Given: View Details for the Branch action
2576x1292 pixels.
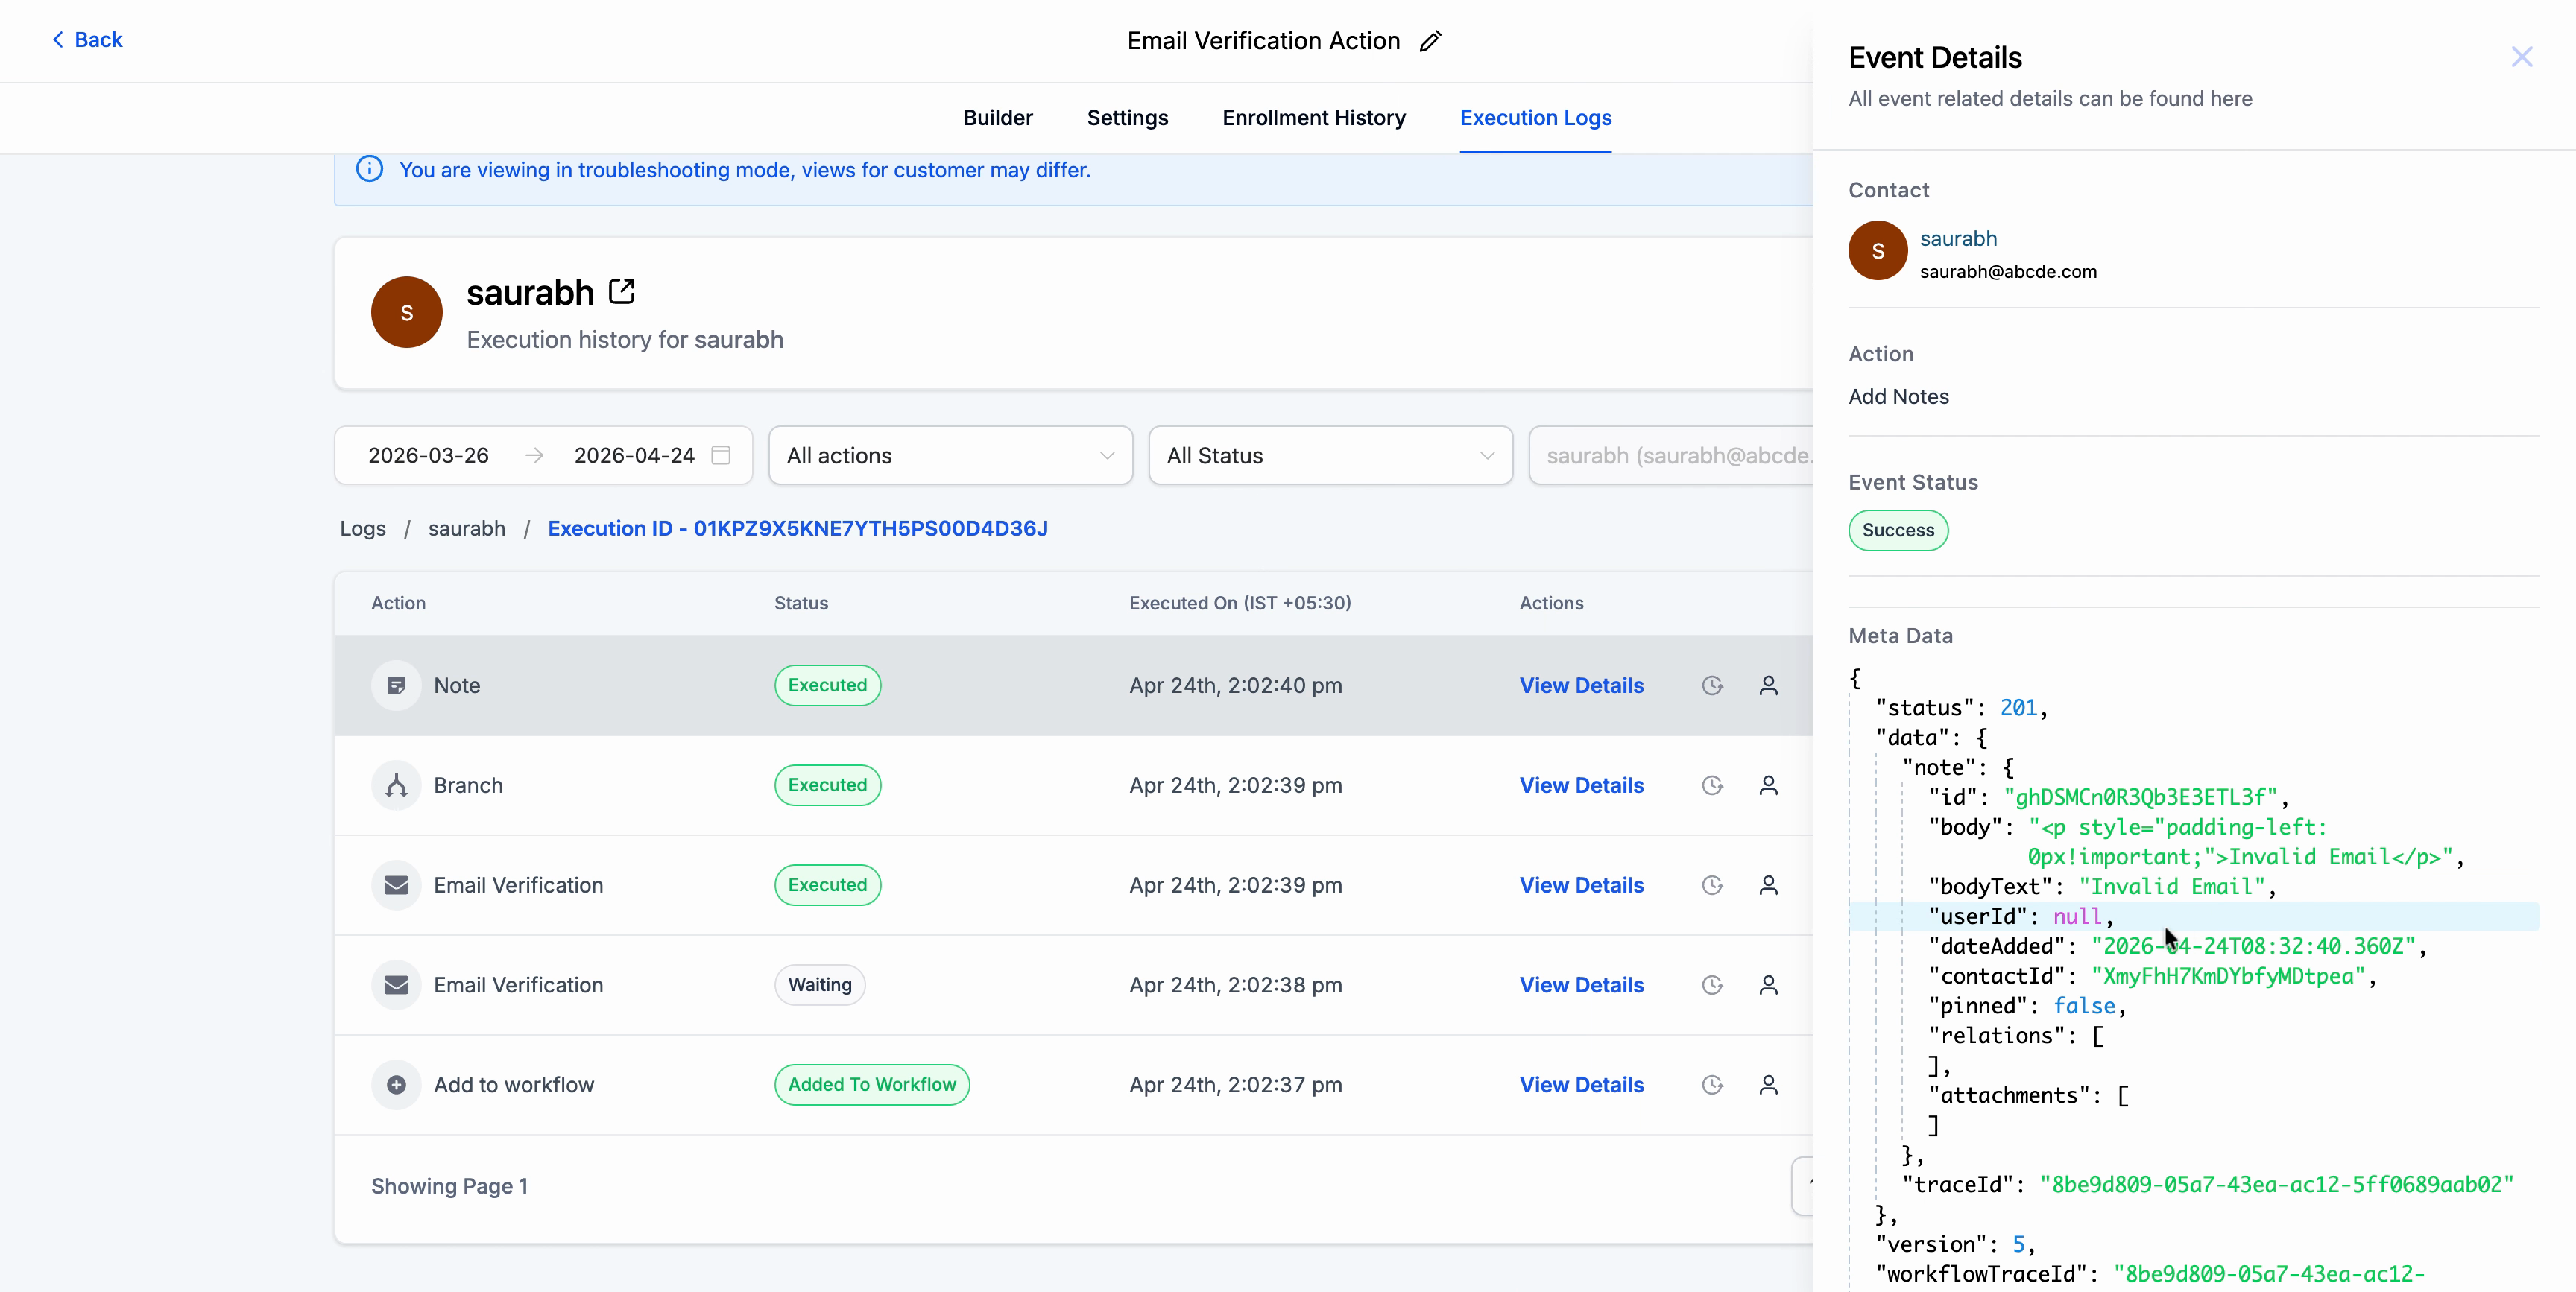Looking at the screenshot, I should click(1581, 785).
